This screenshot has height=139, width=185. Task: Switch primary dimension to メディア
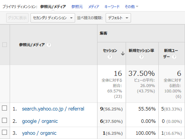pos(94,7)
